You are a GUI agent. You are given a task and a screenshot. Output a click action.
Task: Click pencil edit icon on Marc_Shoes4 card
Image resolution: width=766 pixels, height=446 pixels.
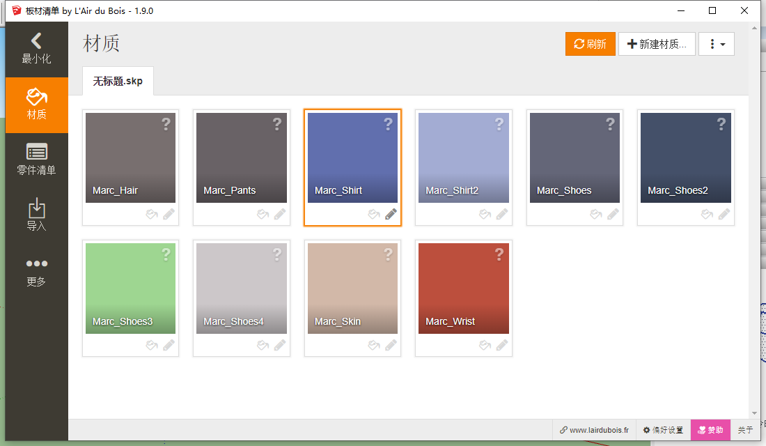(280, 345)
